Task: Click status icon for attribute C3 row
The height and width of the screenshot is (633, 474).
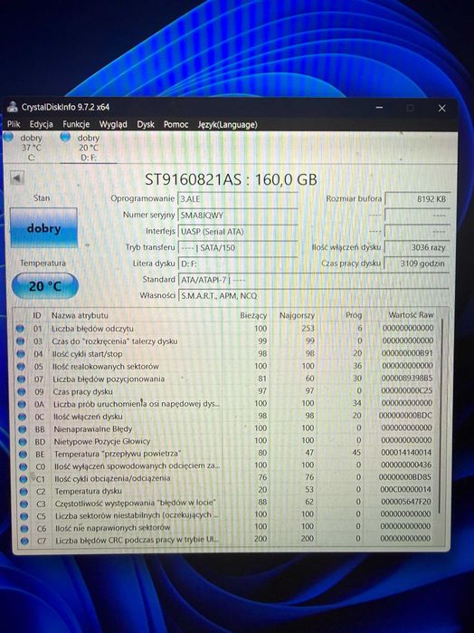Action: tap(24, 504)
